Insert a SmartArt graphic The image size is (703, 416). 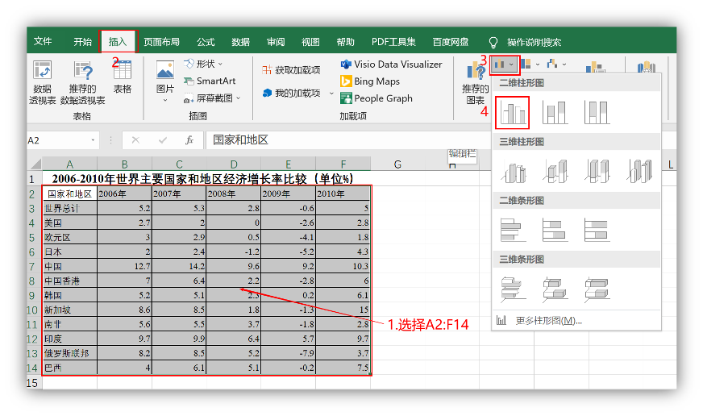(x=210, y=81)
